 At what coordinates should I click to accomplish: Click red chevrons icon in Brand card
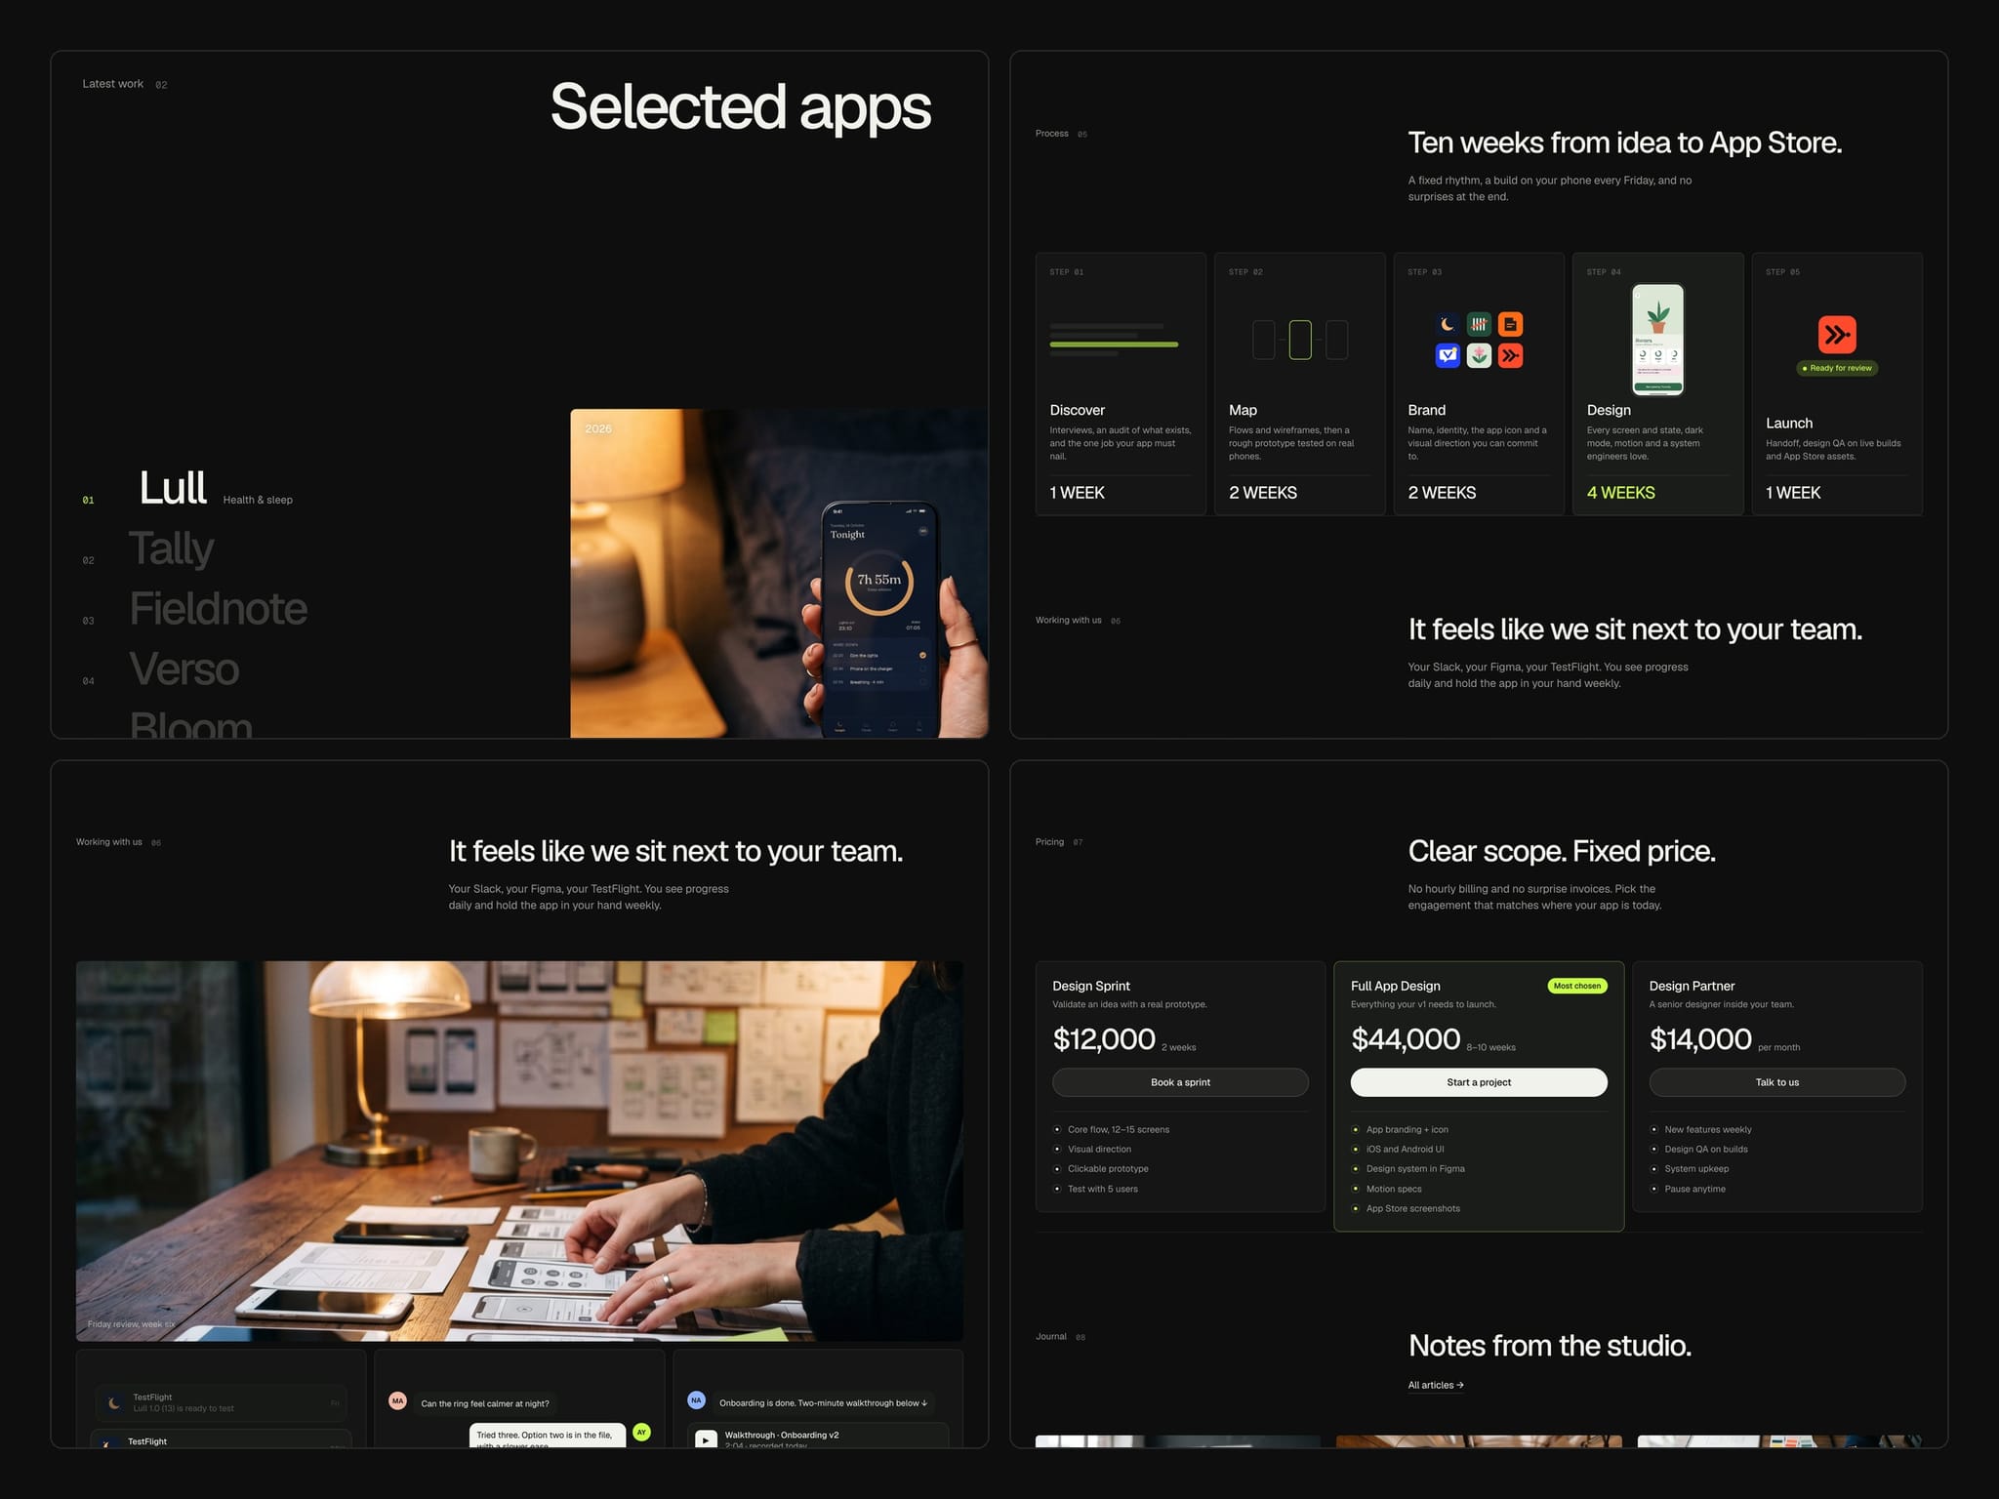click(x=1510, y=355)
